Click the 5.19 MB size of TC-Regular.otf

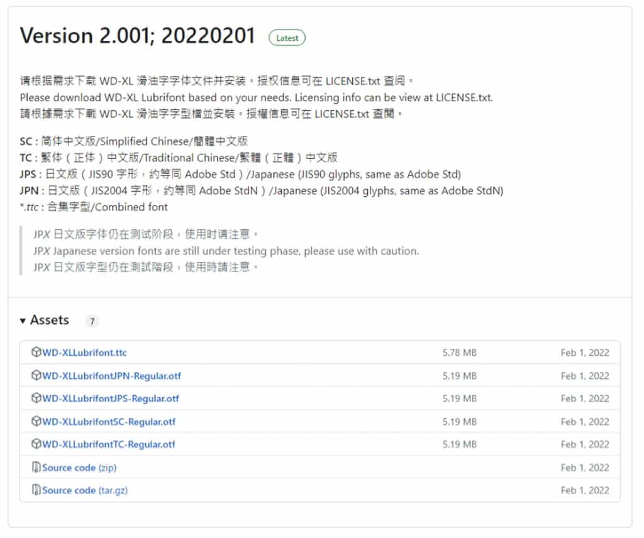coord(460,444)
